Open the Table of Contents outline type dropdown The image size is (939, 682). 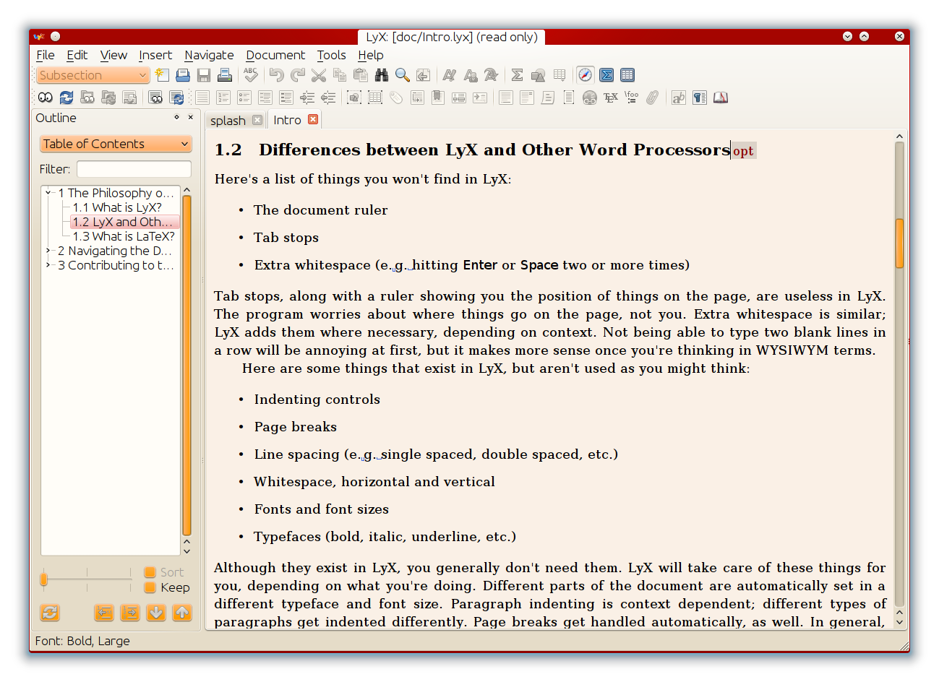point(116,144)
